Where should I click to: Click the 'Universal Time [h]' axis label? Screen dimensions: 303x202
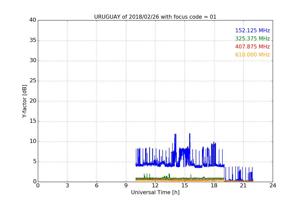tap(155, 192)
